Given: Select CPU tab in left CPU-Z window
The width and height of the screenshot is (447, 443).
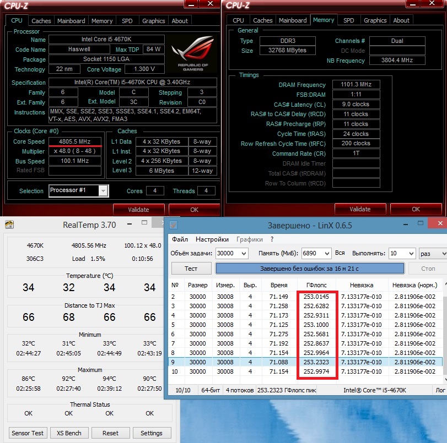Looking at the screenshot, I should pyautogui.click(x=17, y=20).
